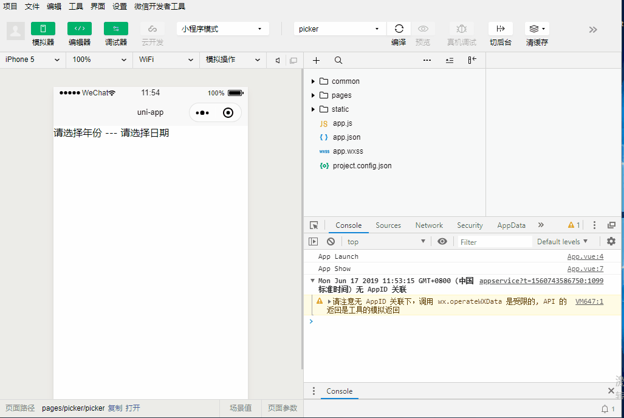
Task: Open the 项目 menu
Action: click(10, 6)
